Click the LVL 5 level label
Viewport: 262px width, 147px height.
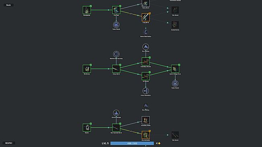(105, 143)
